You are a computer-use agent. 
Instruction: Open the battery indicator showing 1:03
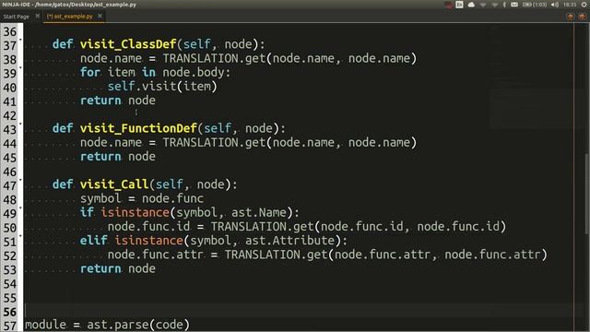(x=535, y=5)
